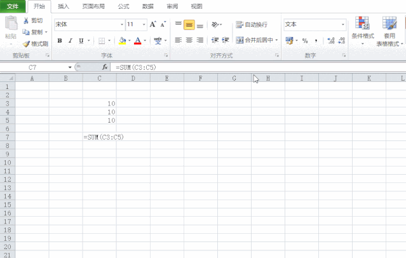406x258 pixels.
Task: Click the fill color paint bucket icon
Action: 122,41
